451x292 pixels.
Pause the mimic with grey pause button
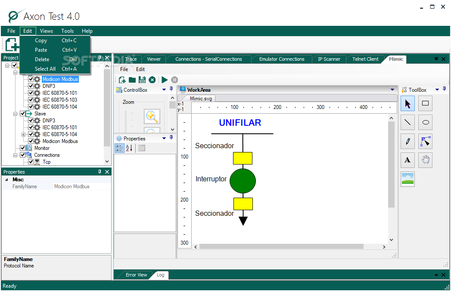click(x=174, y=80)
